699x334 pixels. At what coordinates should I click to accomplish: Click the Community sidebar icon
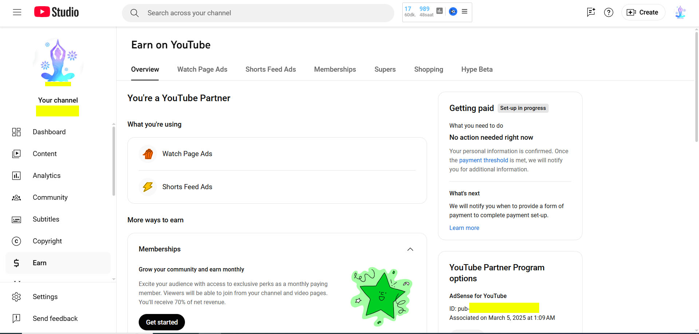tap(16, 198)
